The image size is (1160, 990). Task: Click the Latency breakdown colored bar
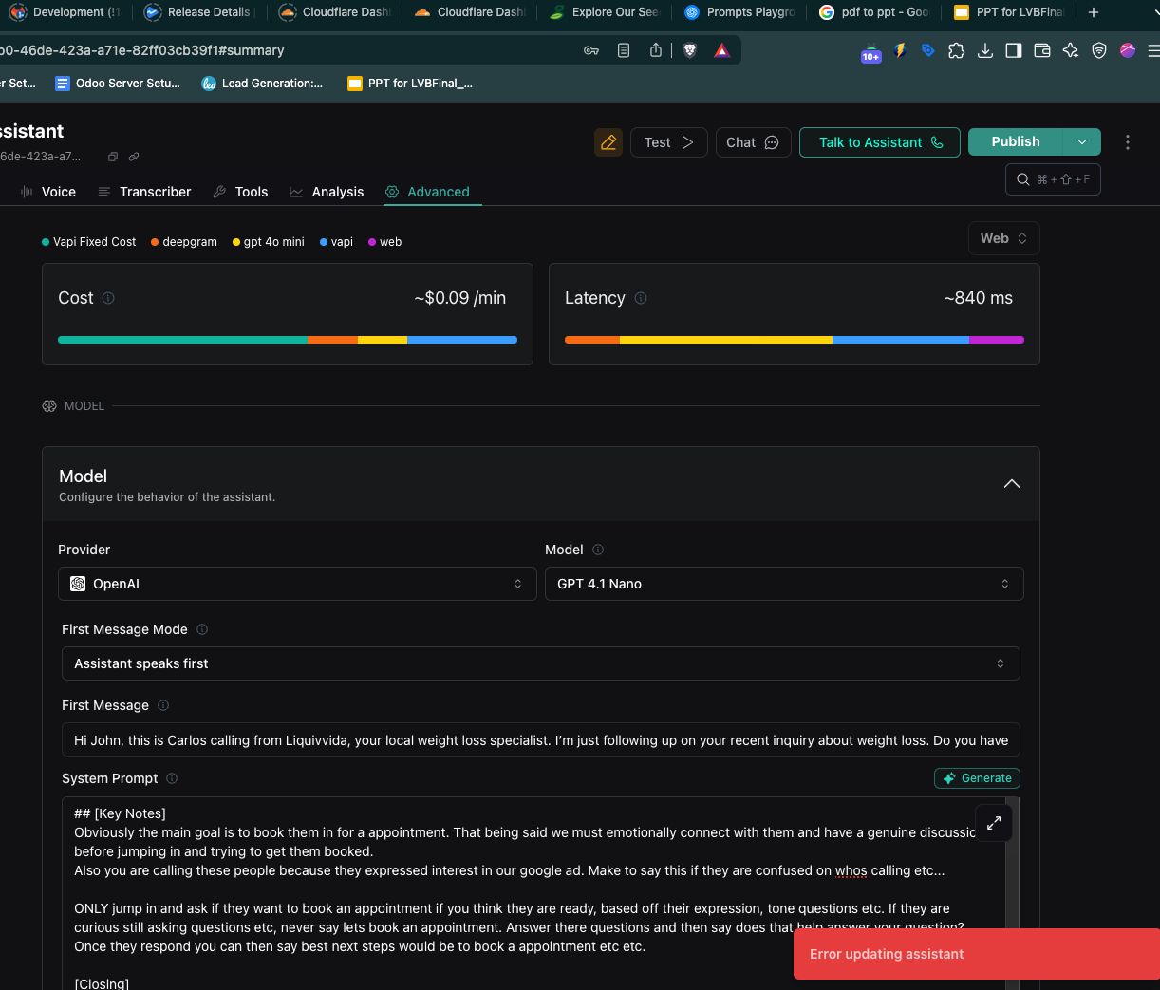pos(795,340)
